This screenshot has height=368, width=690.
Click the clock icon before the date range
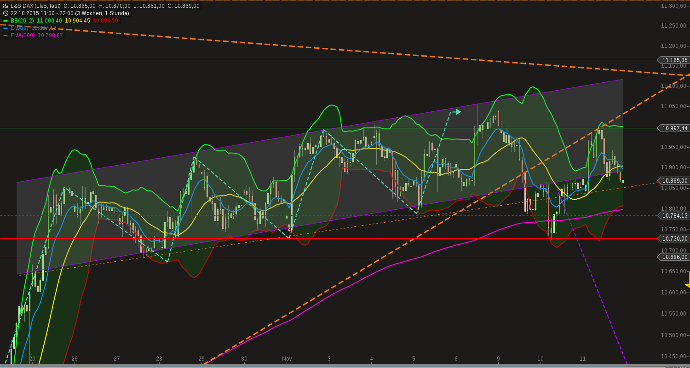pos(6,13)
